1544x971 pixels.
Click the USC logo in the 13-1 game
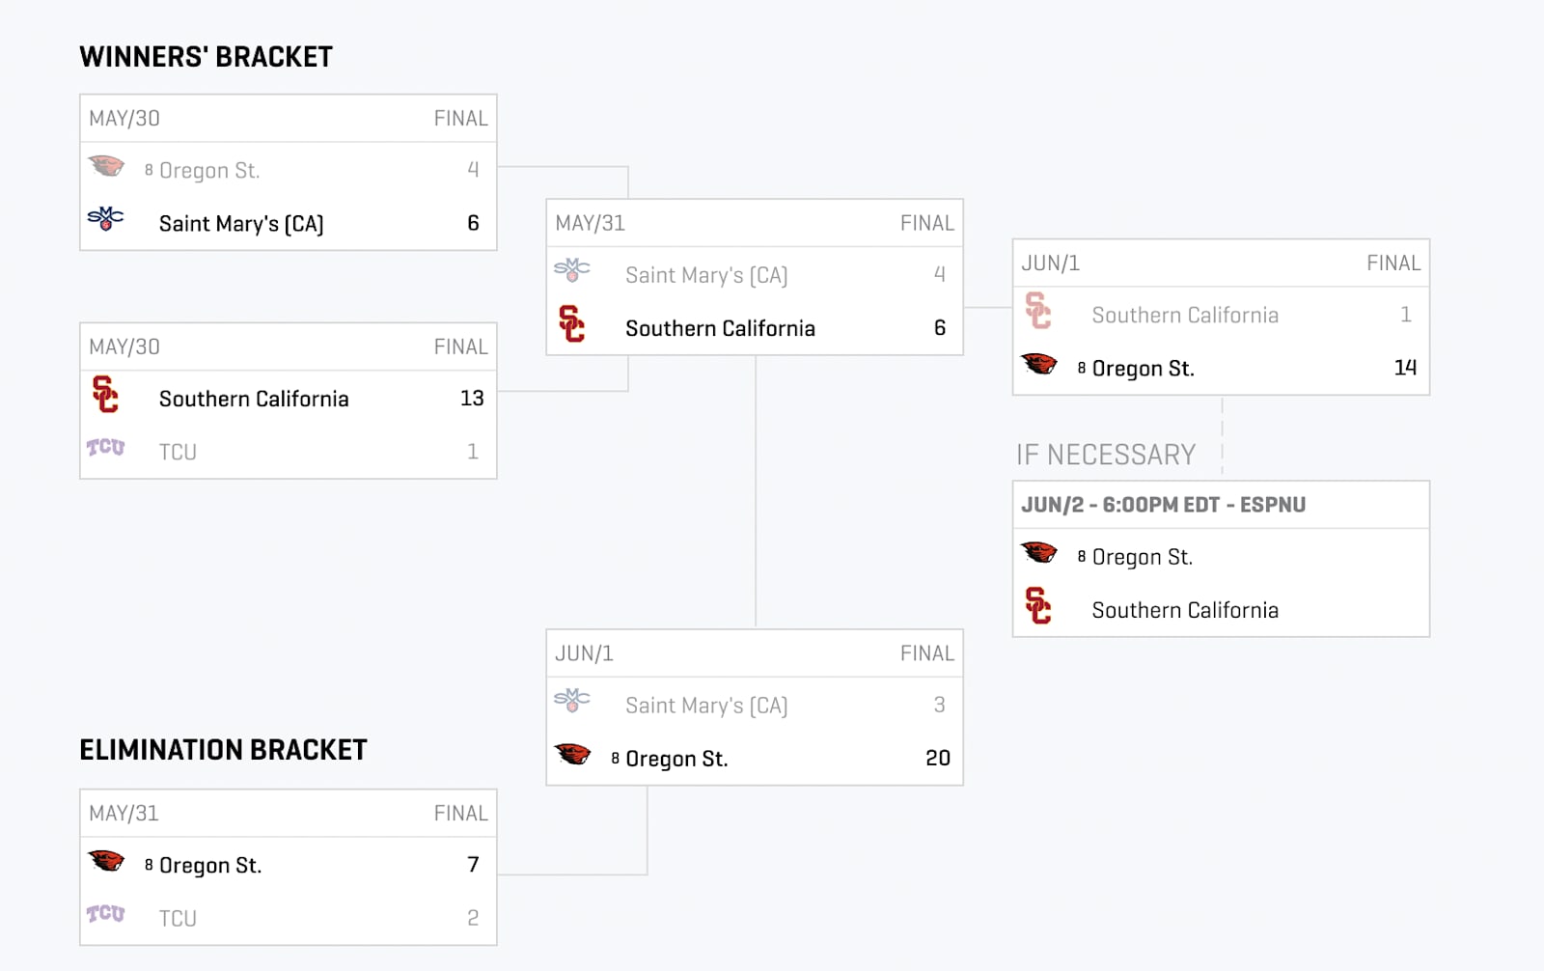click(105, 395)
